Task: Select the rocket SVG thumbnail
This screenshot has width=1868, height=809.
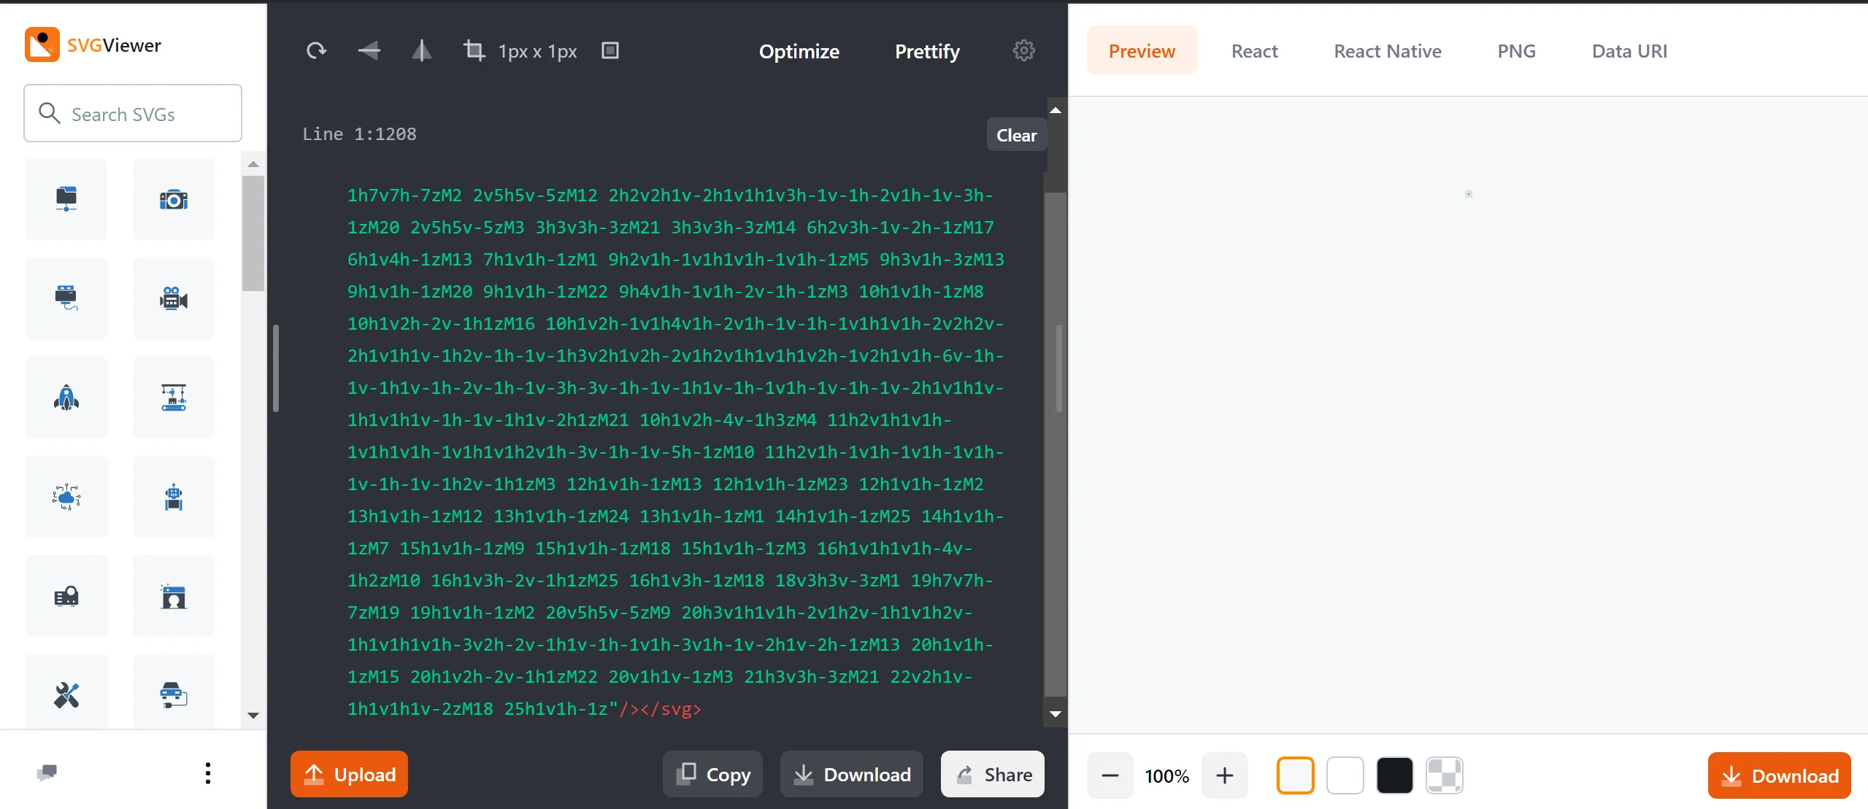Action: [x=66, y=398]
